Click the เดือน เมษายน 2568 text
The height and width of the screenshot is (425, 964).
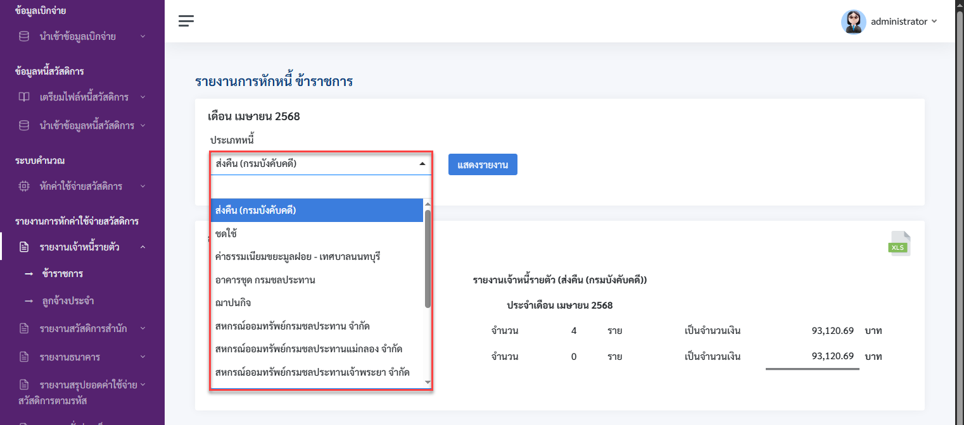point(254,116)
